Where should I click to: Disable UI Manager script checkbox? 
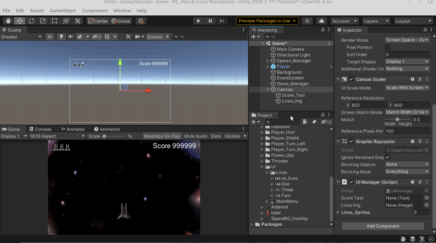351,182
